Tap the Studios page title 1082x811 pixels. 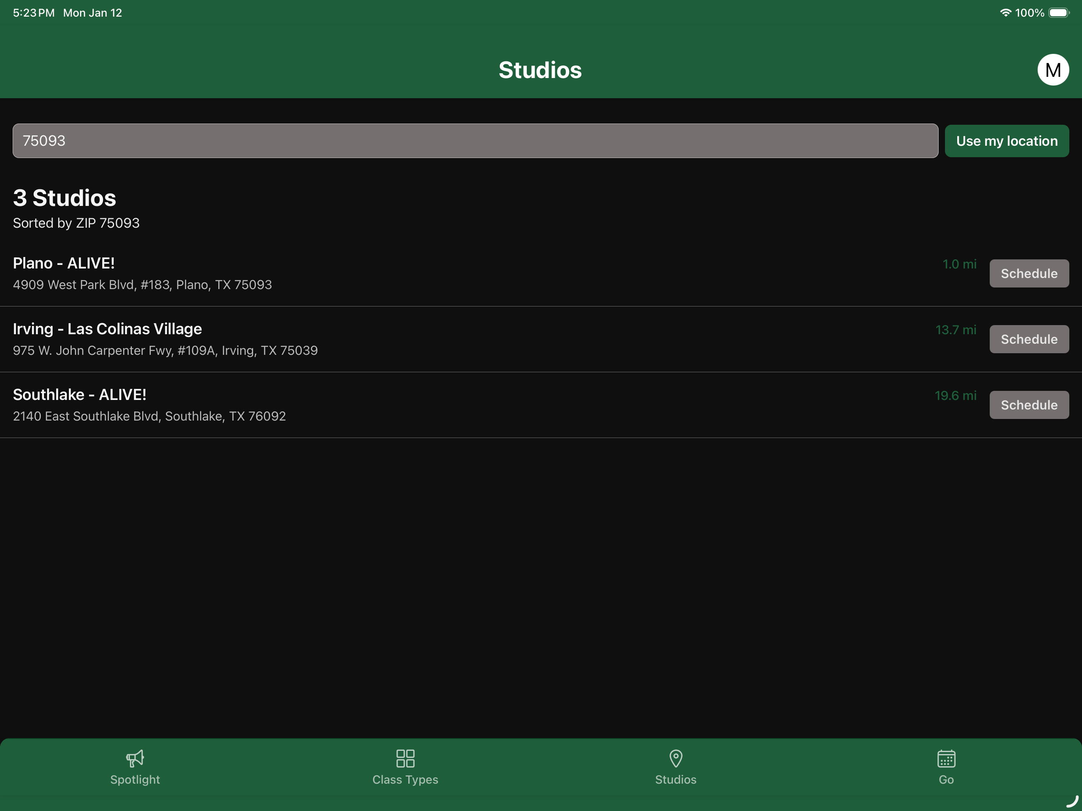click(x=540, y=70)
